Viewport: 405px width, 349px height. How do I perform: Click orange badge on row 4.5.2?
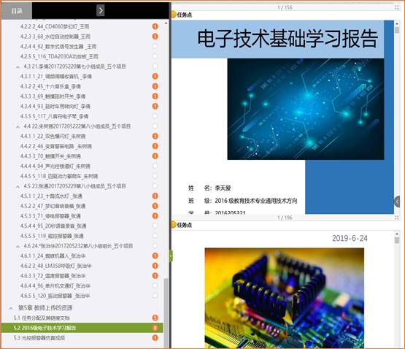(155, 206)
